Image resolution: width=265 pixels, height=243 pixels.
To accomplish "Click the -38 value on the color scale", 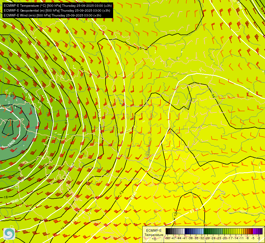I will click(190, 238).
